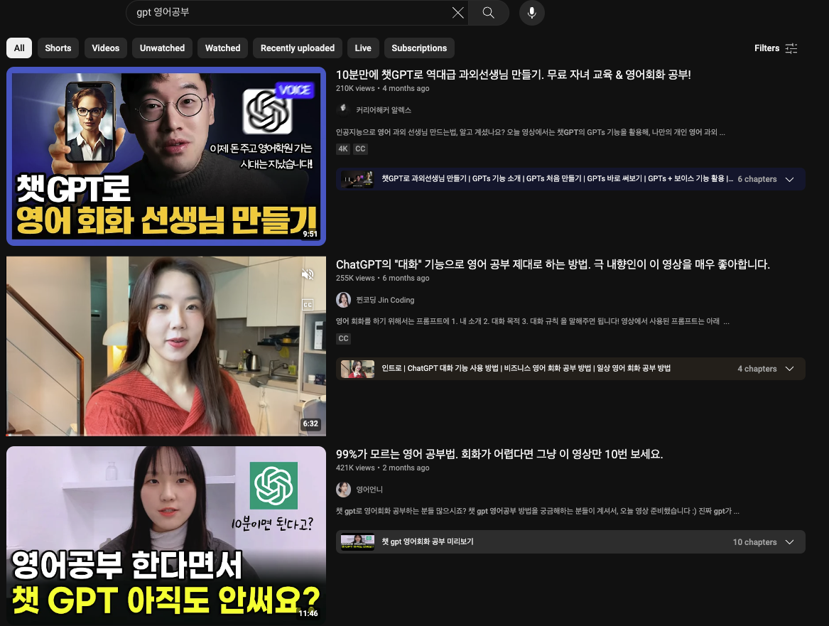829x626 pixels.
Task: Clear the search box with X icon
Action: [x=458, y=13]
